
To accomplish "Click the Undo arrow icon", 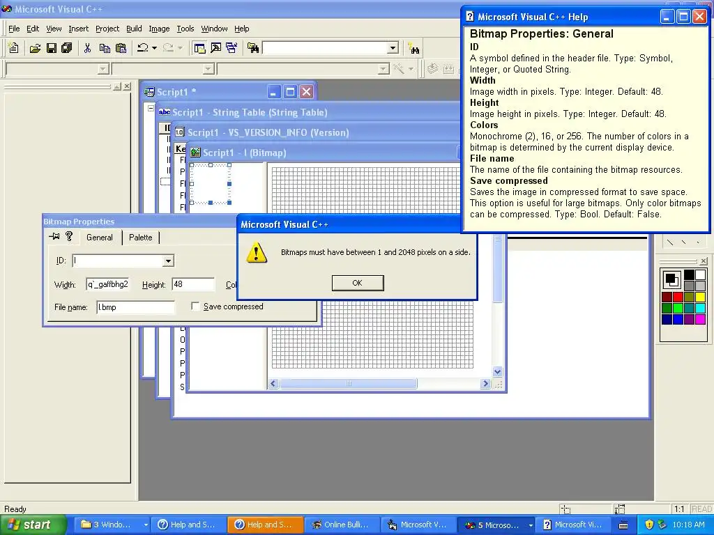I will click(x=142, y=48).
